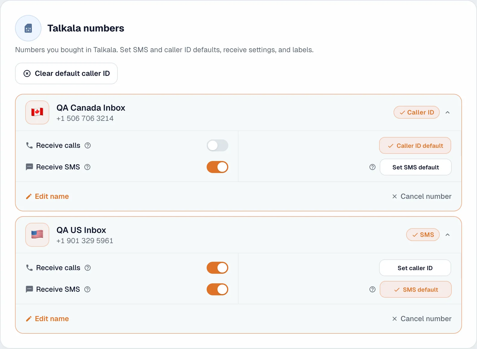
Task: Click the Caller ID default button
Action: 415,145
